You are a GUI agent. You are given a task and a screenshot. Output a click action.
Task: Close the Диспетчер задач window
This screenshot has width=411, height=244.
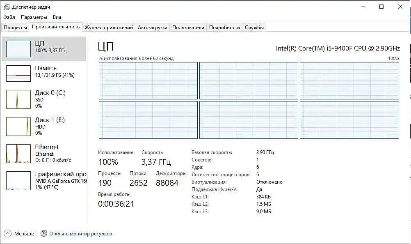400,7
